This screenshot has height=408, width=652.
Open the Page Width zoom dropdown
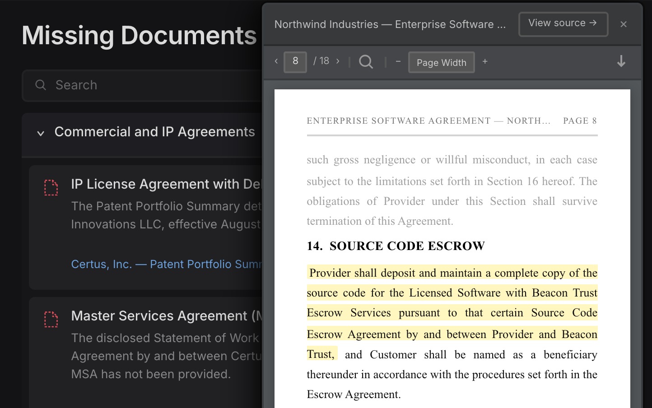[441, 62]
